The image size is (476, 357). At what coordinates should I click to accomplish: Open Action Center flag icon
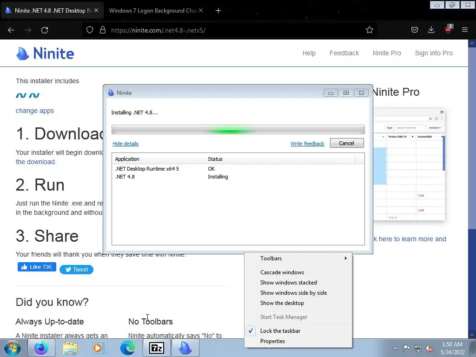[406, 348]
